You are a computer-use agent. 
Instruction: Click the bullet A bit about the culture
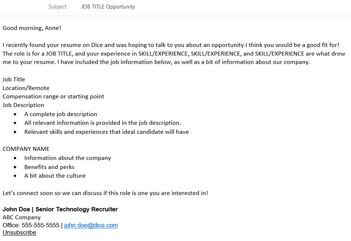tap(55, 175)
